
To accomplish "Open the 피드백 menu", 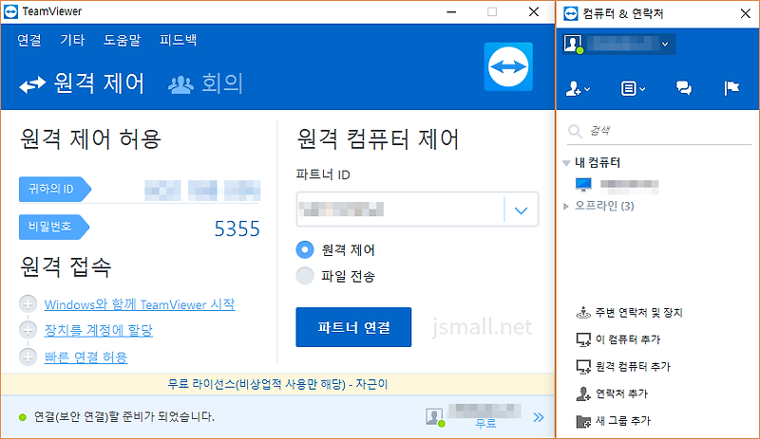I will click(x=179, y=40).
